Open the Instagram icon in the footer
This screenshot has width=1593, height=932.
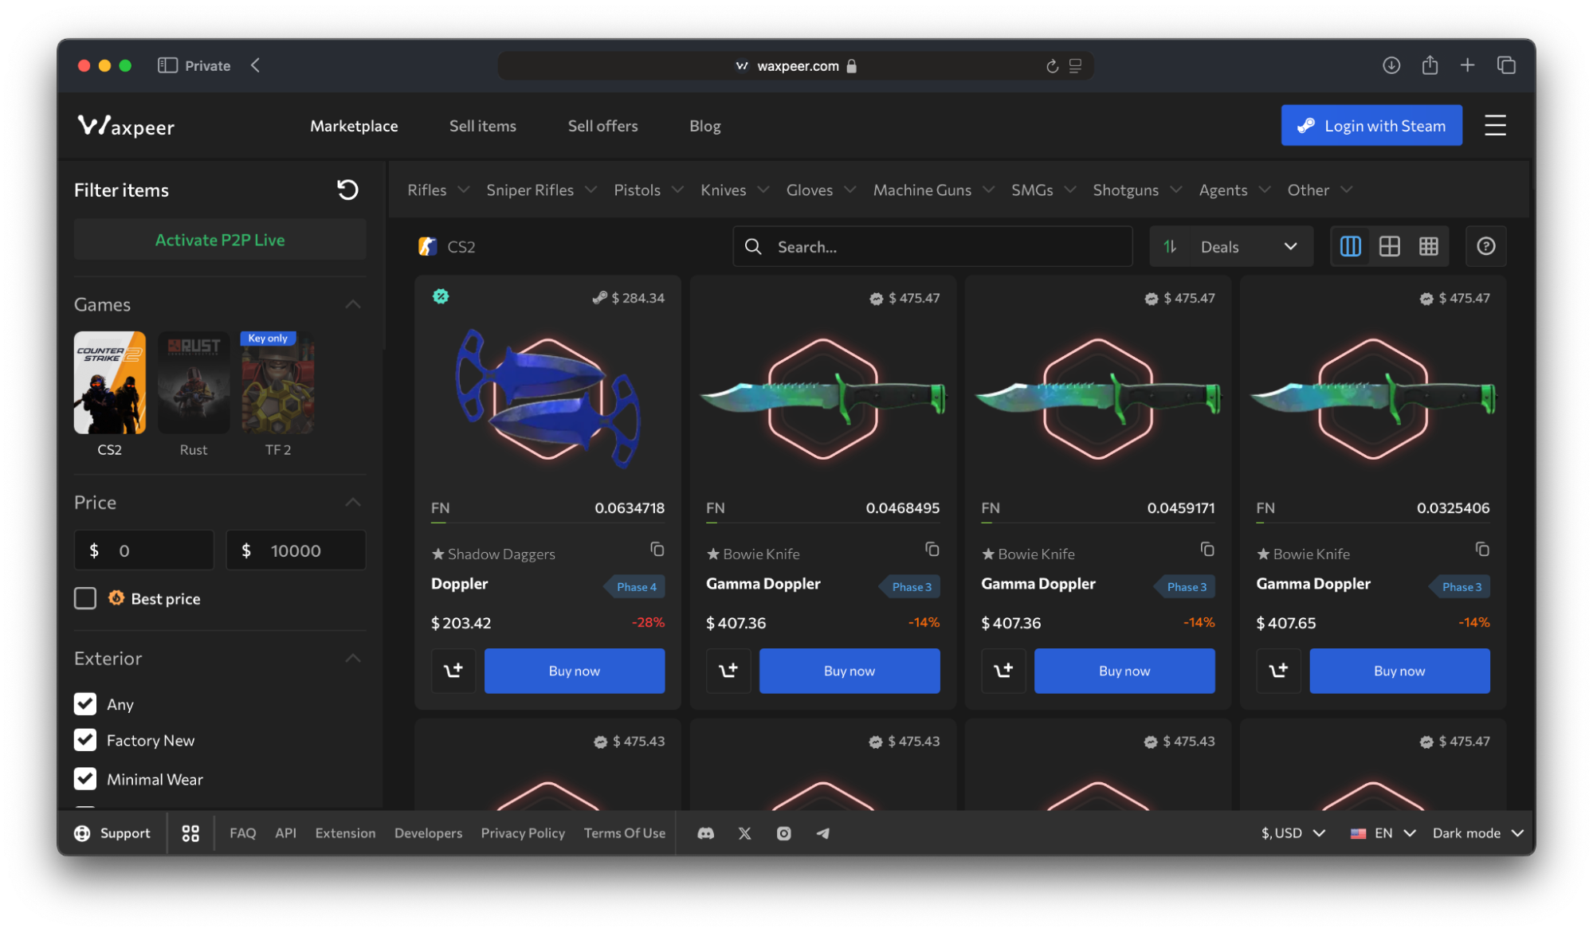[x=783, y=833]
